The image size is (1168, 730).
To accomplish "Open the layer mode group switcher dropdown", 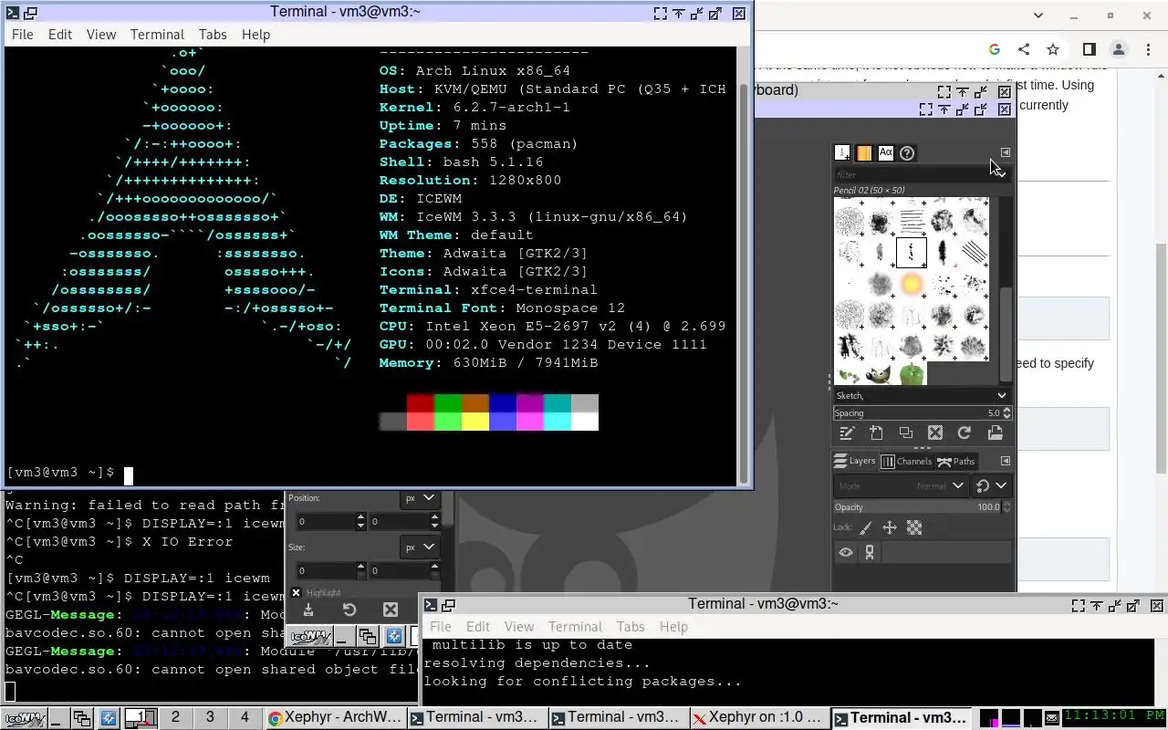I will (x=992, y=485).
